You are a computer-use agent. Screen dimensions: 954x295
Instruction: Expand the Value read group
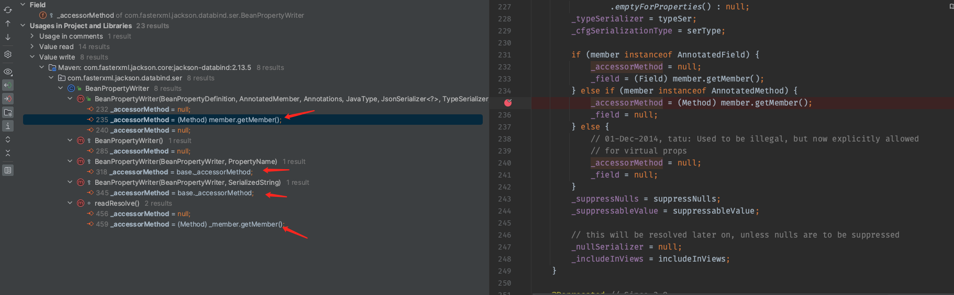click(x=32, y=46)
